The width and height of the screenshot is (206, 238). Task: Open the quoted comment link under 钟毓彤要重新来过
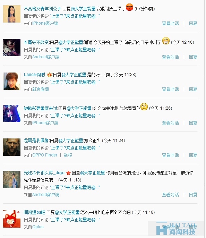(x=75, y=116)
